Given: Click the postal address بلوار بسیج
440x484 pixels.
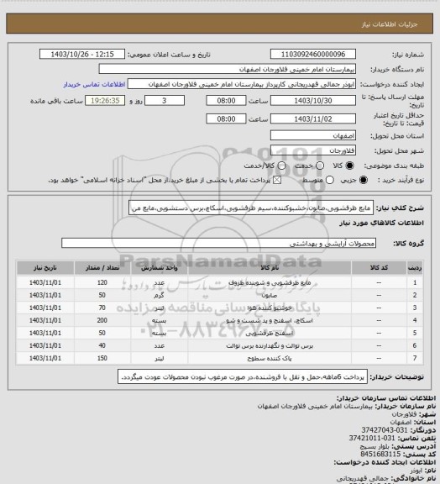Looking at the screenshot, I should tap(374, 446).
